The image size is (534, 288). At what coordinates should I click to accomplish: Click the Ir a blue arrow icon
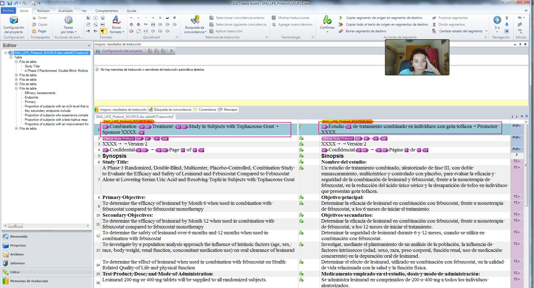[x=497, y=20]
